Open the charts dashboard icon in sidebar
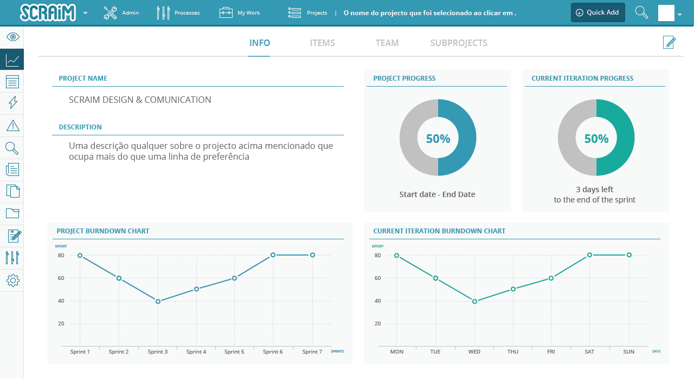694x379 pixels. pyautogui.click(x=12, y=60)
